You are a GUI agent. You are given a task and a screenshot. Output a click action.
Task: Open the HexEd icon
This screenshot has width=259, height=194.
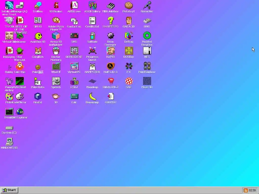38,96
